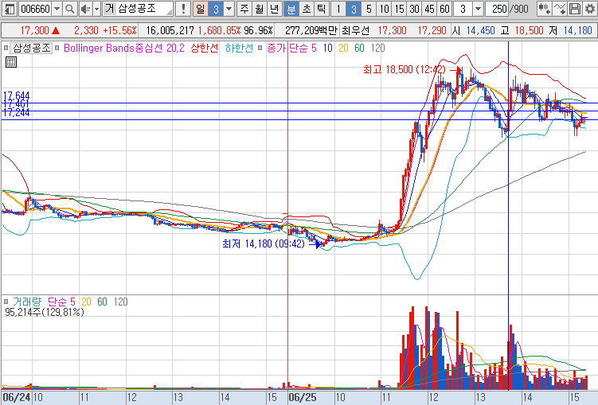Screen dimensions: 598x405
Task: Click the add line indicator icon
Action: [560, 9]
